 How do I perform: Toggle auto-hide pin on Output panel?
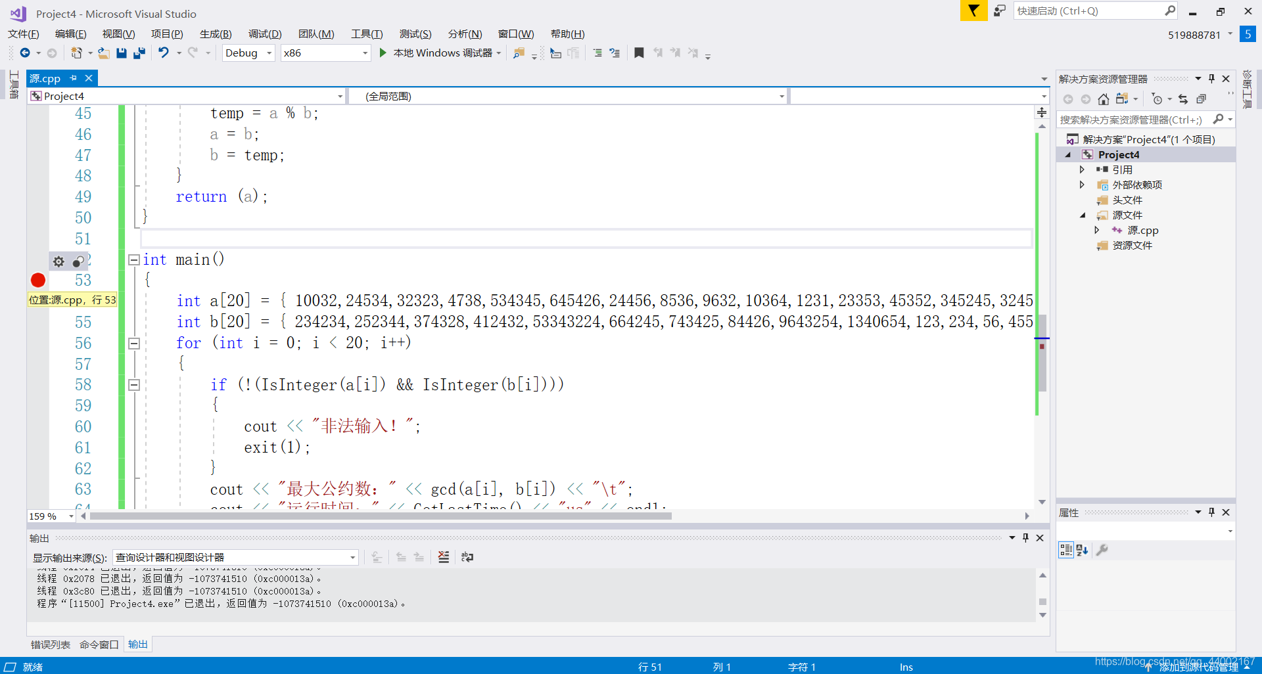(1025, 537)
